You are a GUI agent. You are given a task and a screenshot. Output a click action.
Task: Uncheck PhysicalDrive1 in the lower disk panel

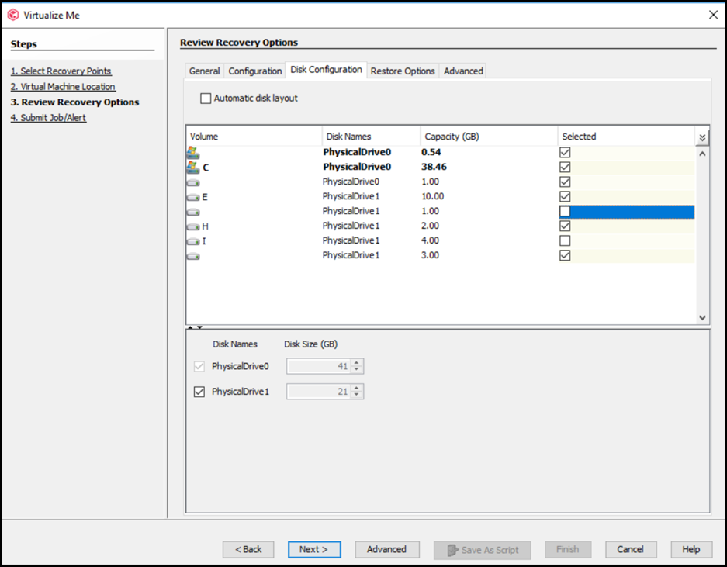[x=199, y=391]
